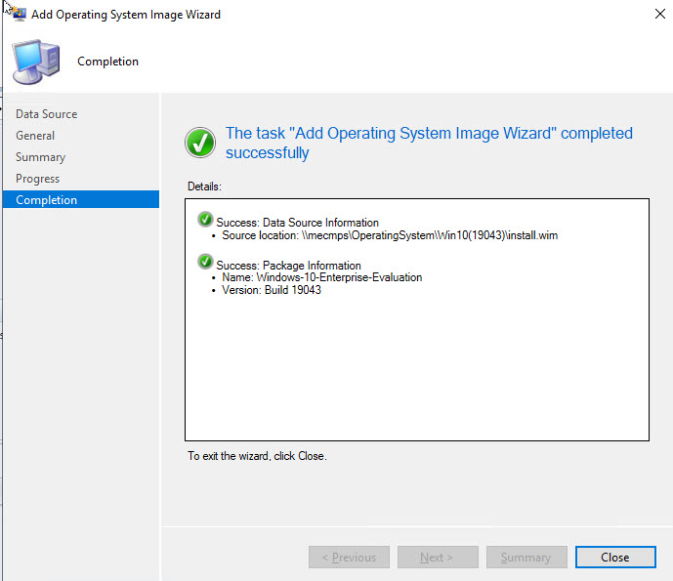This screenshot has height=581, width=673.
Task: Click the highlighted Completion step in the sidebar
Action: [x=46, y=200]
